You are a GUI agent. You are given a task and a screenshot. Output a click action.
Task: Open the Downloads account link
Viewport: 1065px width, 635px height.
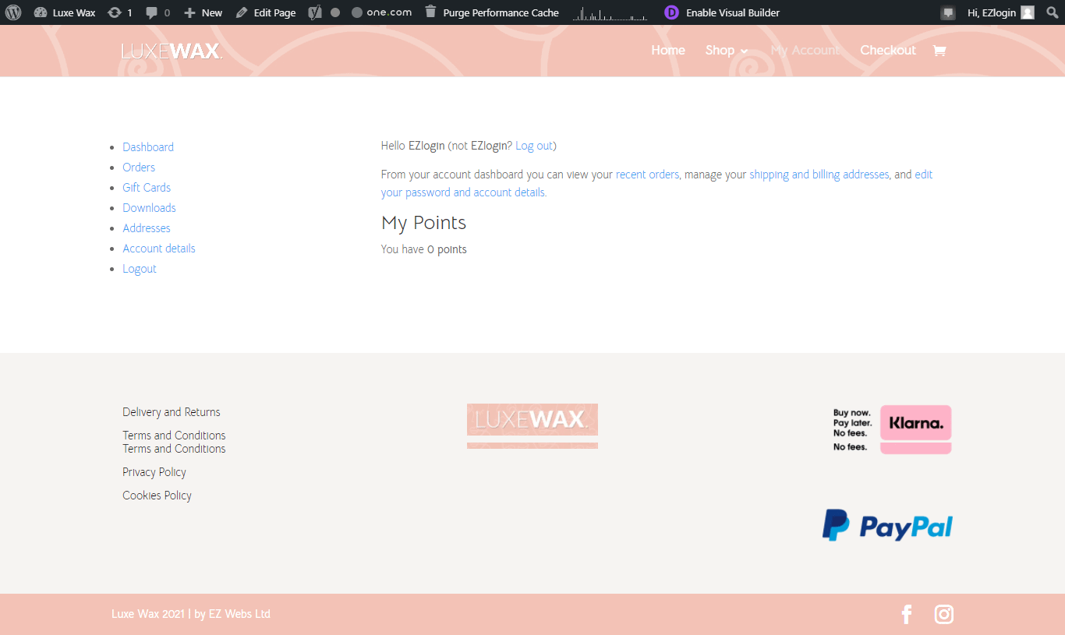tap(149, 208)
